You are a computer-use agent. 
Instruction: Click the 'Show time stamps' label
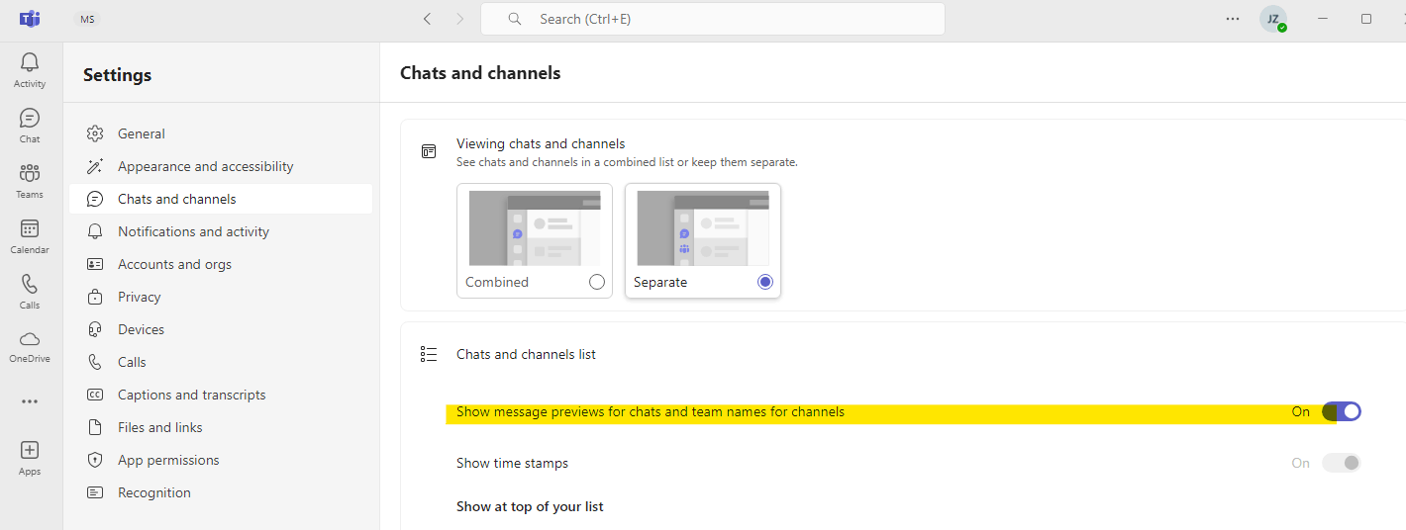coord(512,463)
